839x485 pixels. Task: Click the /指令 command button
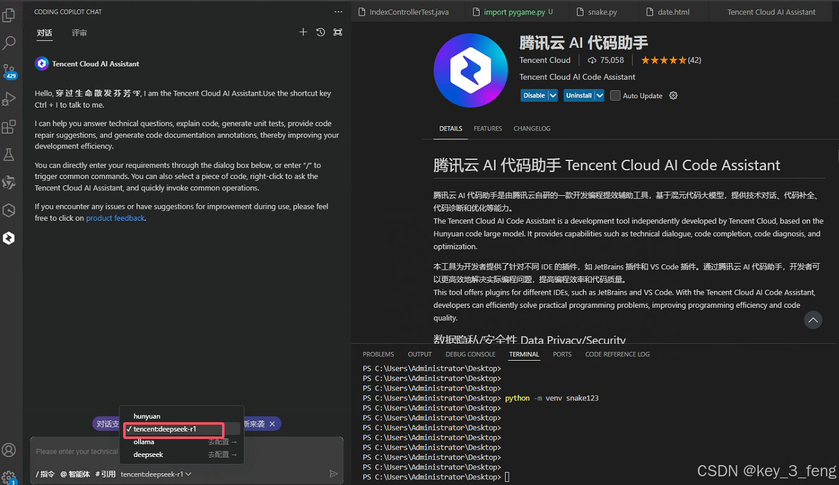pos(45,474)
